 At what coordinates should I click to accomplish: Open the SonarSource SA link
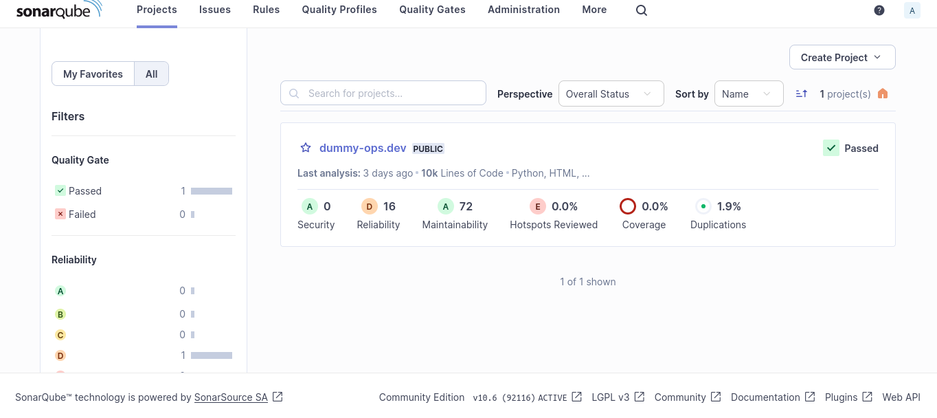click(231, 397)
